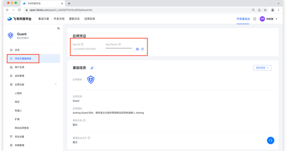Viewport: 286px width, 151px height.
Task: Click the browser address bar URL
Action: click(61, 10)
